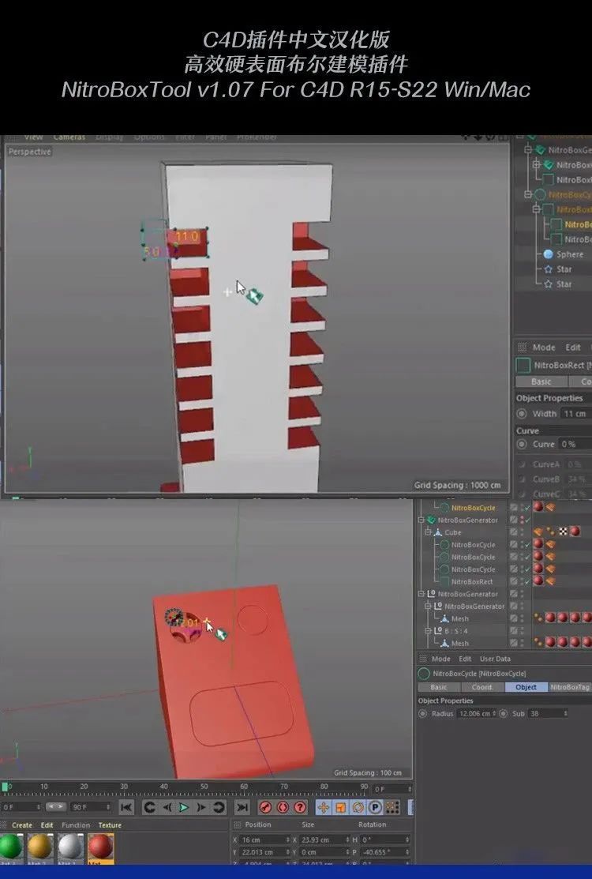
Task: Toggle enable checkmark on NitroBoxRect row
Action: coord(526,581)
